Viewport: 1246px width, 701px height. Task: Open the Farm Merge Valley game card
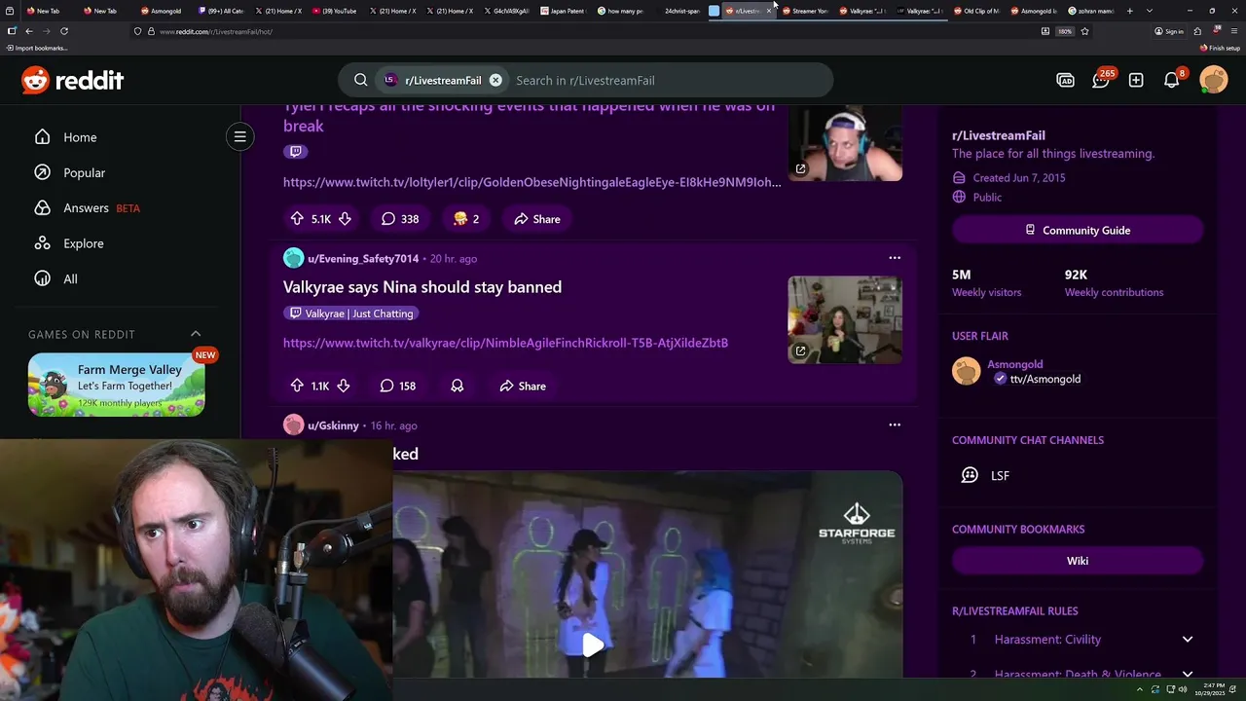[x=117, y=385]
